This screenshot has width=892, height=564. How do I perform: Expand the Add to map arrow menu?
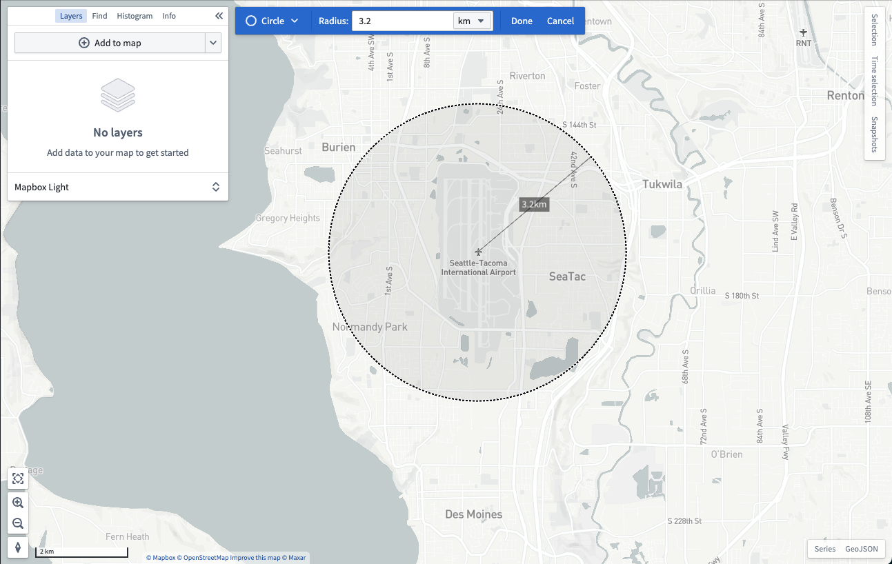(213, 43)
